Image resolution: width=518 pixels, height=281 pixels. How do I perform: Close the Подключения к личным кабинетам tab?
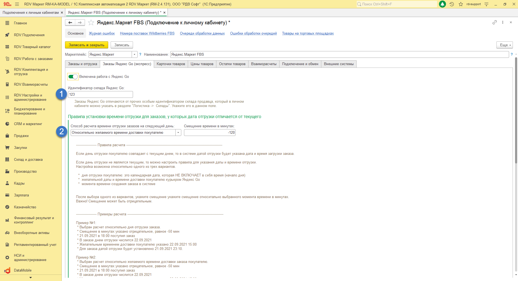click(62, 13)
